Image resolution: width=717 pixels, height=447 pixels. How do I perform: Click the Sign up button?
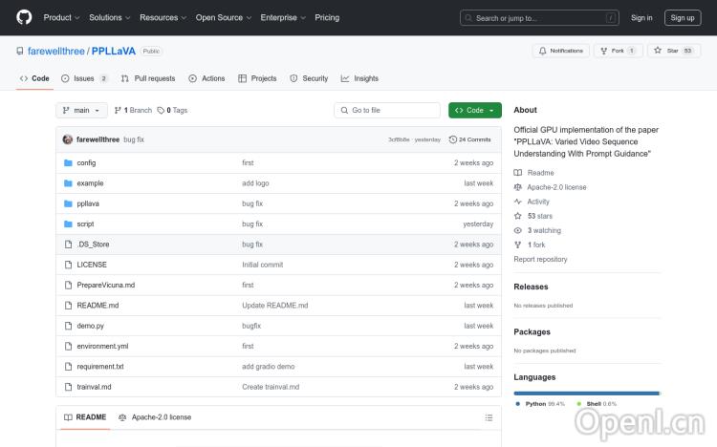(682, 17)
